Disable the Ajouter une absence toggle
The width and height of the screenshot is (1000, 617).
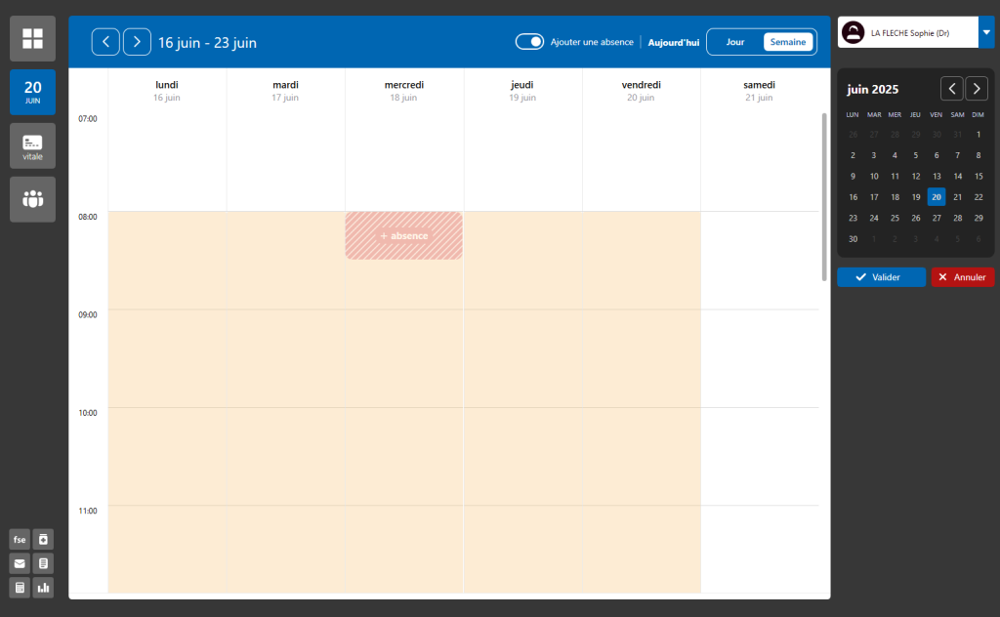click(529, 41)
